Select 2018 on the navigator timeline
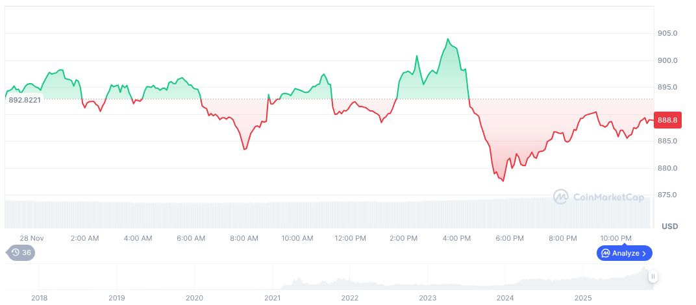This screenshot has height=305, width=696. click(x=39, y=298)
